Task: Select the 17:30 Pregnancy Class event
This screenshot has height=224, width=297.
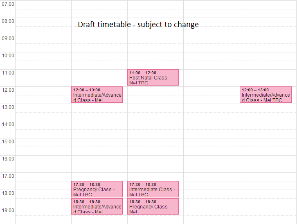Action: (97, 189)
